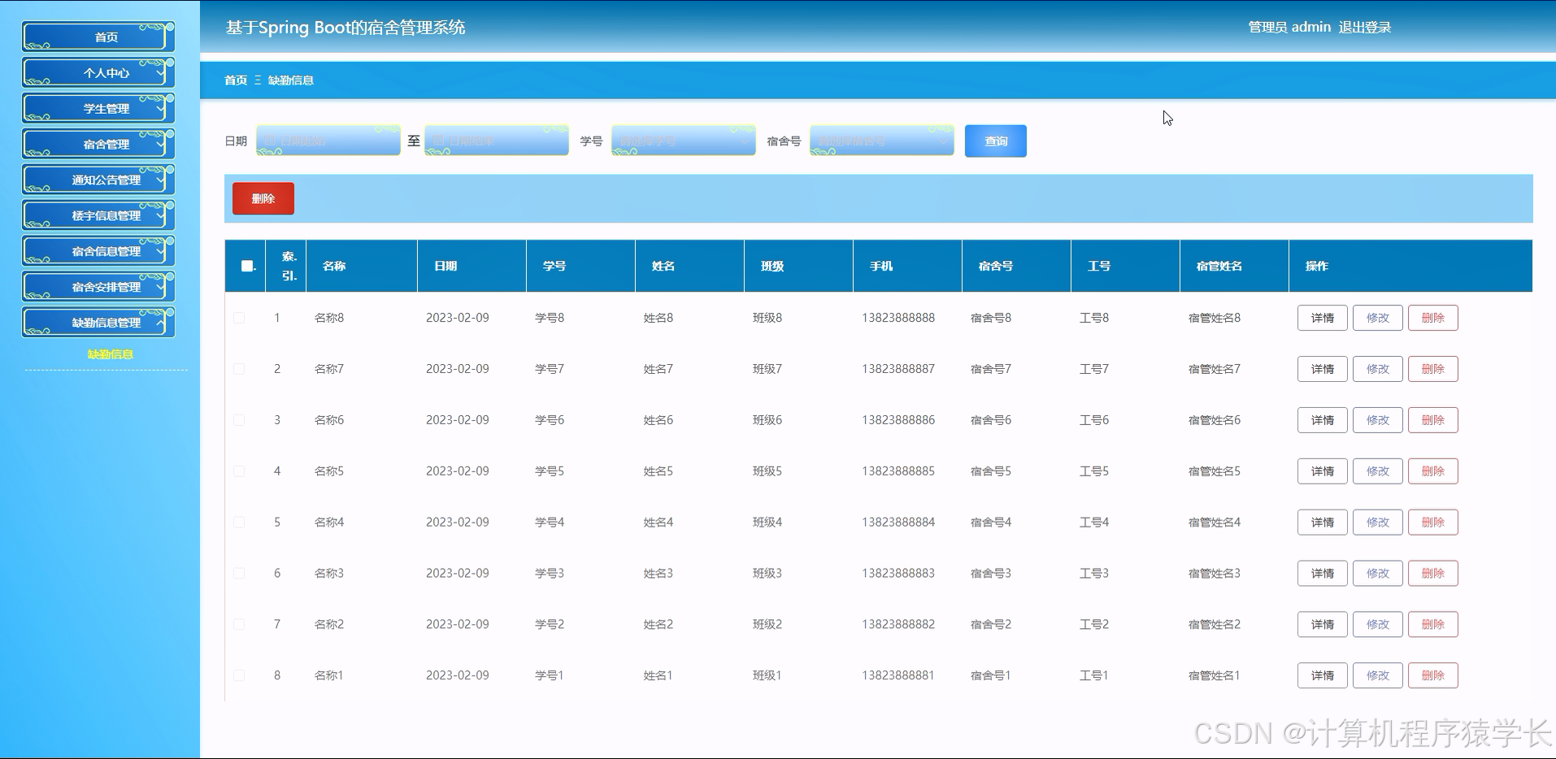Expand the 学生管理 sidebar menu
This screenshot has height=759, width=1556.
click(x=98, y=108)
